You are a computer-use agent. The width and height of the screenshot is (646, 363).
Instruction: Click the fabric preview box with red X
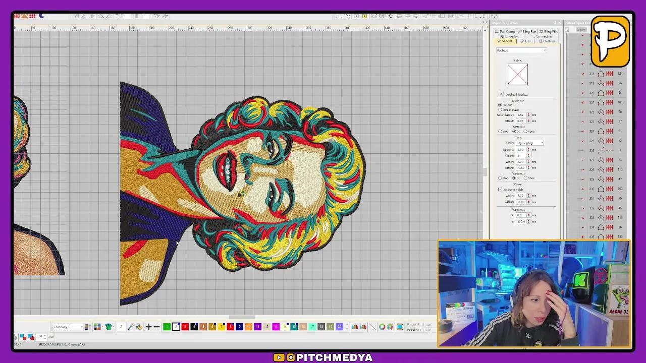(518, 74)
